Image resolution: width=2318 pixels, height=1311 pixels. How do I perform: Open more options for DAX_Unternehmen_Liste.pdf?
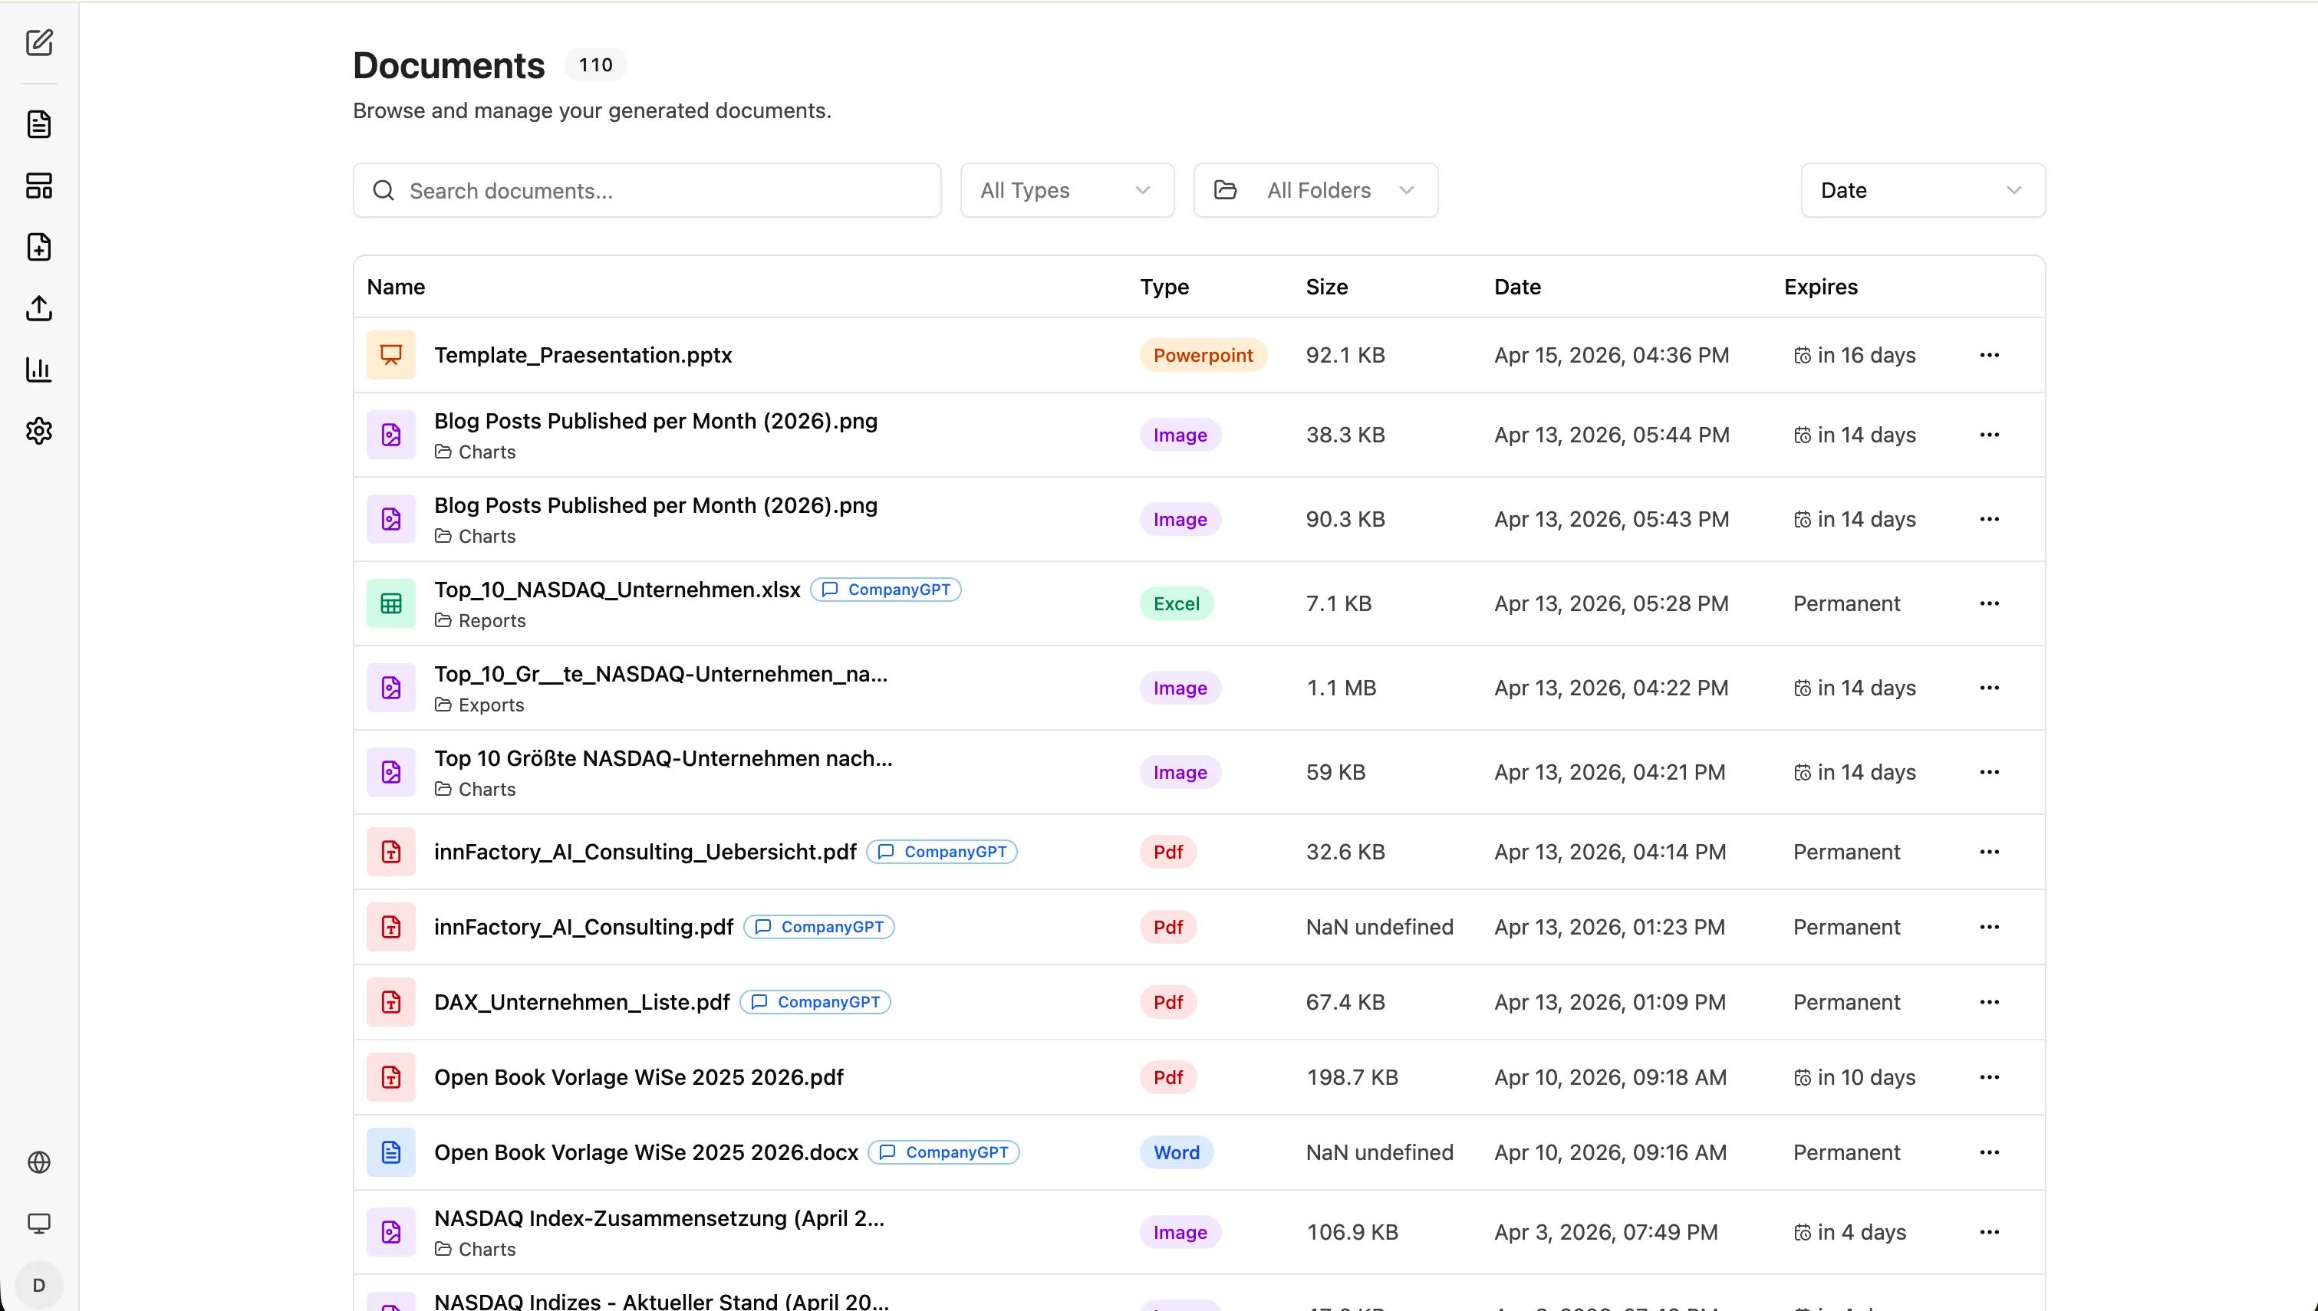tap(1989, 1002)
